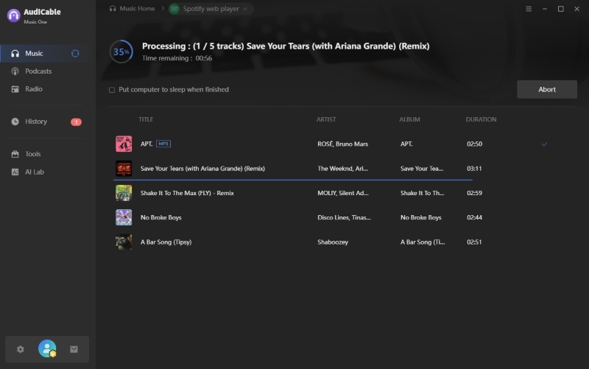Screen dimensions: 589x369
Task: Click the Spotify logo icon
Action: click(174, 9)
